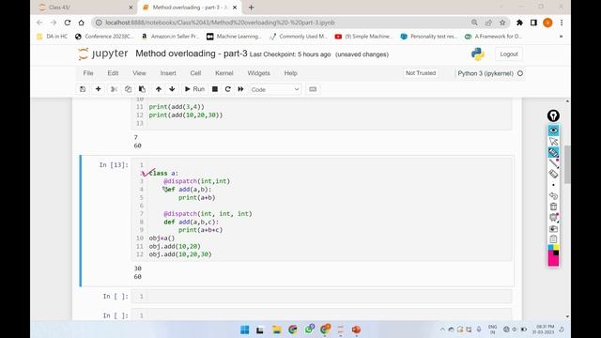Click the pen bulb icon atop annotation toolbar
The width and height of the screenshot is (601, 338).
click(x=553, y=115)
